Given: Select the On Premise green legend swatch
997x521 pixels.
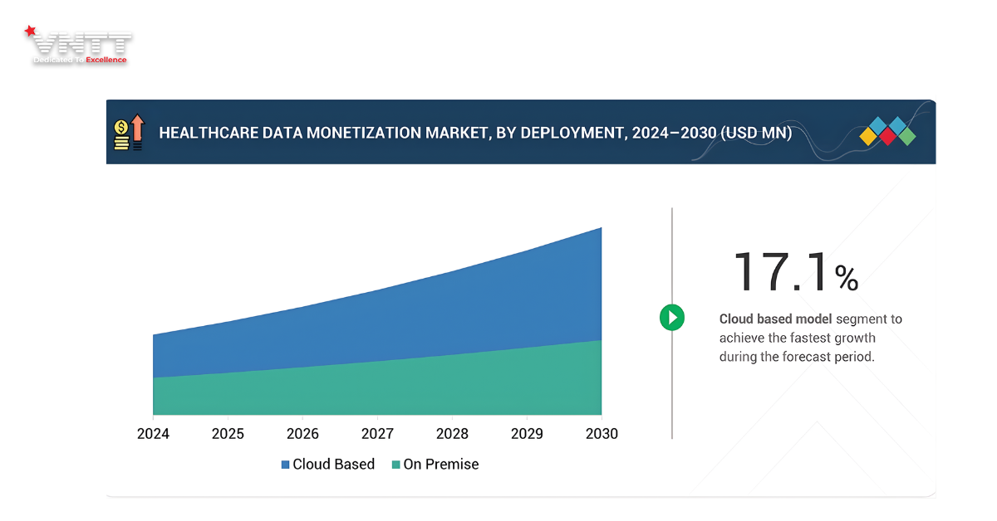Looking at the screenshot, I should click(x=395, y=465).
